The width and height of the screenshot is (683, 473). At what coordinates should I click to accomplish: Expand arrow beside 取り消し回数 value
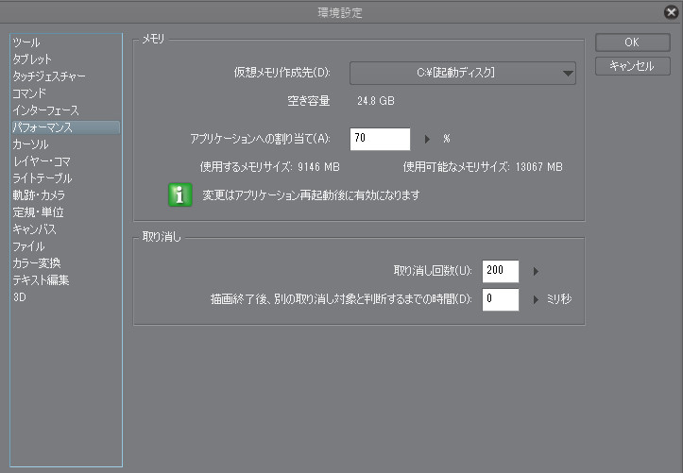point(536,271)
